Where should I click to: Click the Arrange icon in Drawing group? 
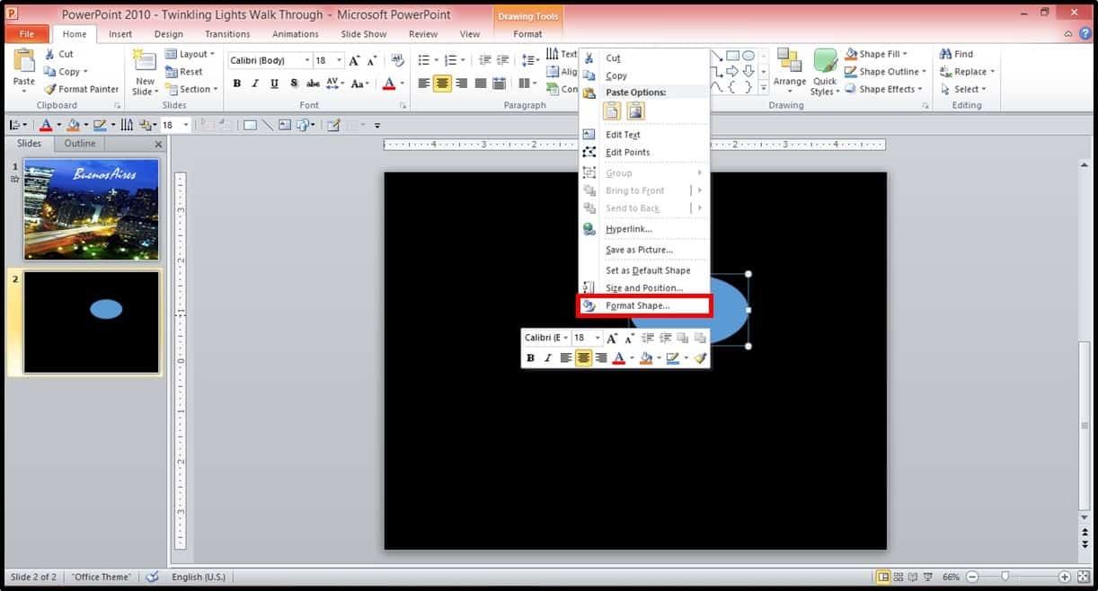pos(790,61)
